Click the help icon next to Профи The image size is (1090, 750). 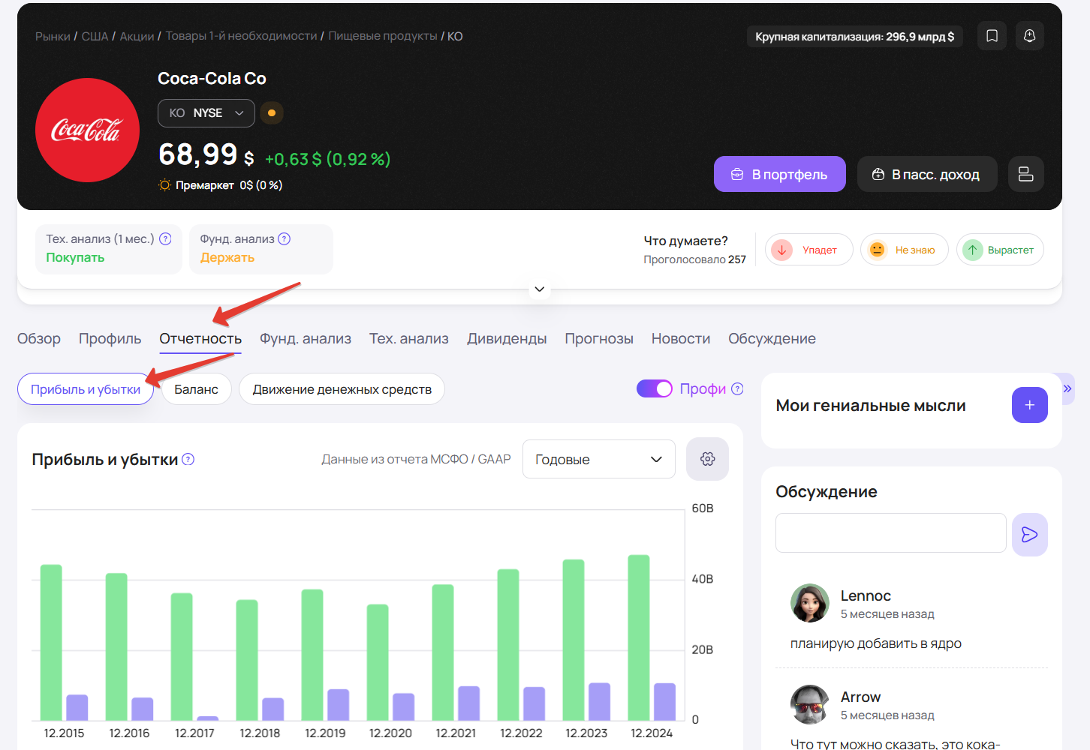(x=737, y=388)
